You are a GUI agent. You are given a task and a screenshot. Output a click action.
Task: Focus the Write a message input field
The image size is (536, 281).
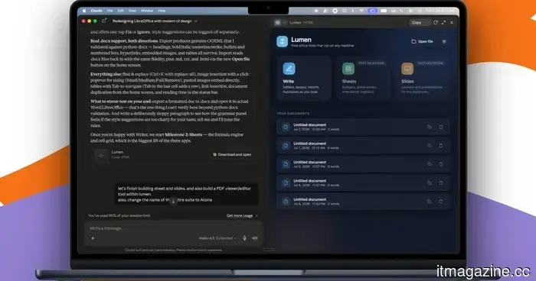click(173, 228)
